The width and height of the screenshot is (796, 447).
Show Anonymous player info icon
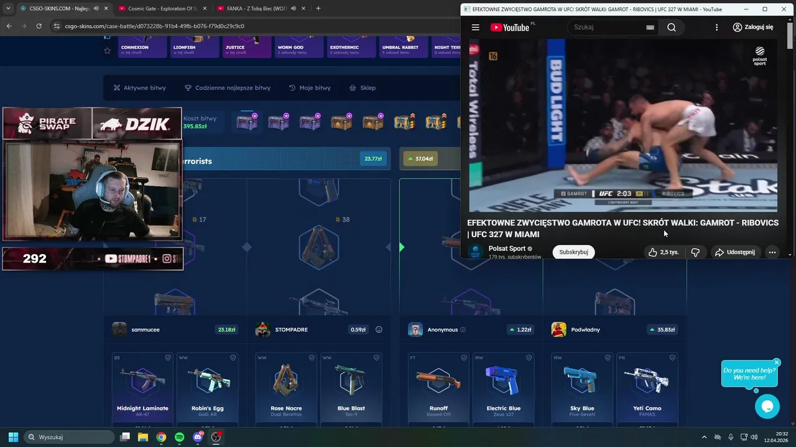[463, 330]
